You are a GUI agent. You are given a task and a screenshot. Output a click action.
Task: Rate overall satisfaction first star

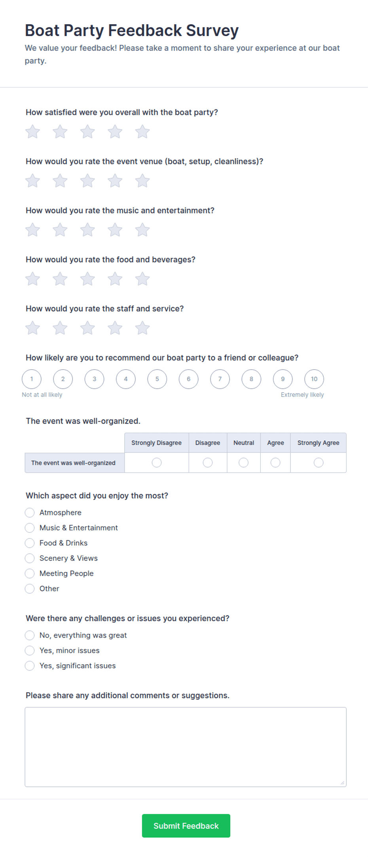tap(32, 132)
